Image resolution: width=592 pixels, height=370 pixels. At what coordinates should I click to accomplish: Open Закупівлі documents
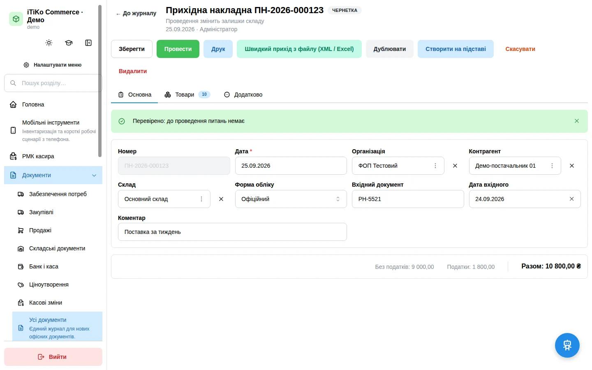click(57, 212)
